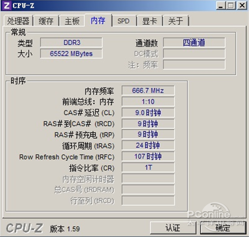Click the CPU-Z title bar Z icon
The height and width of the screenshot is (237, 249).
[x=7, y=6]
